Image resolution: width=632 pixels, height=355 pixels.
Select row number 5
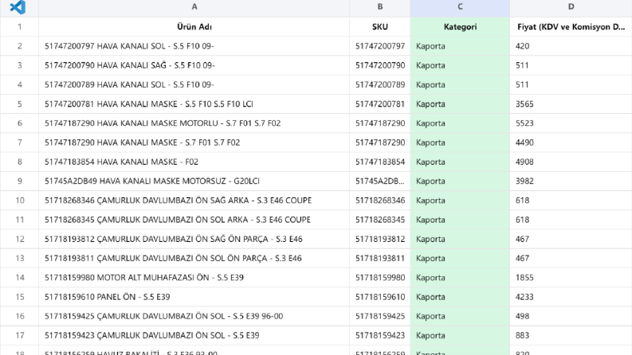pos(19,103)
